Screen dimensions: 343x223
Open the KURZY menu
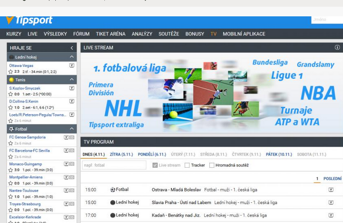[14, 34]
